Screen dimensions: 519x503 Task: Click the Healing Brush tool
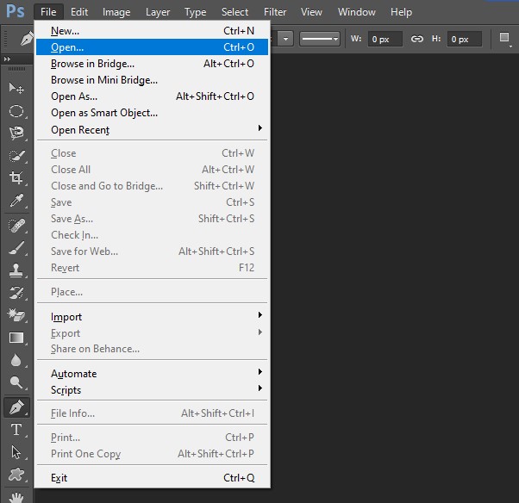click(16, 225)
